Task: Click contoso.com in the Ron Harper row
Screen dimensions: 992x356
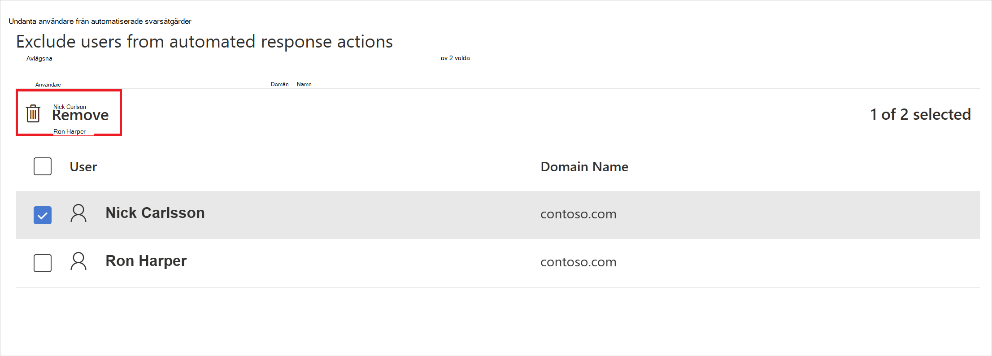Action: click(x=578, y=262)
